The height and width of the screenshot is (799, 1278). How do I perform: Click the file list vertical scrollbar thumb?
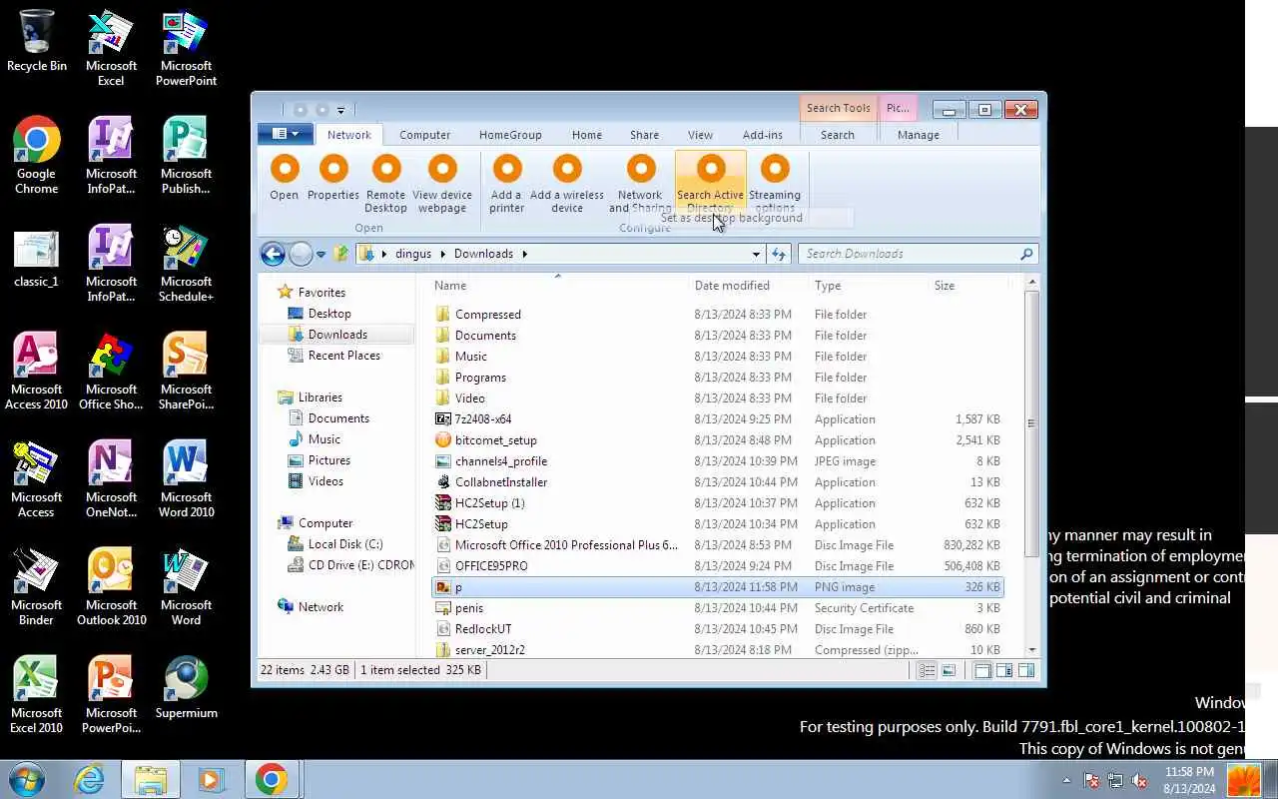coord(1031,423)
